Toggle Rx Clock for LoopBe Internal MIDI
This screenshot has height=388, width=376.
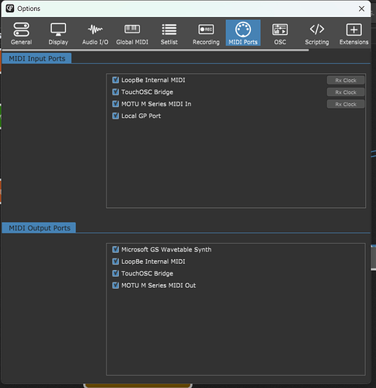[346, 80]
